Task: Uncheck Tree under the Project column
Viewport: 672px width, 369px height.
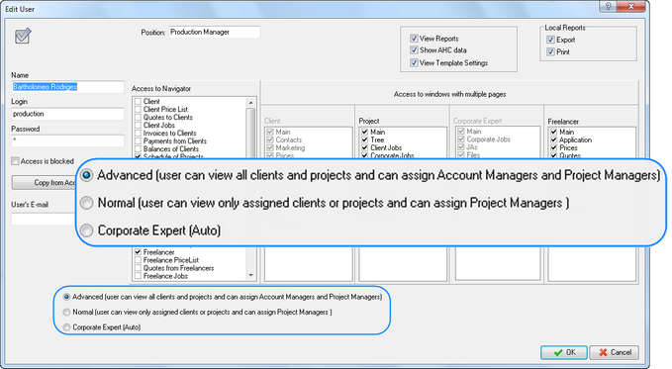Action: 365,140
